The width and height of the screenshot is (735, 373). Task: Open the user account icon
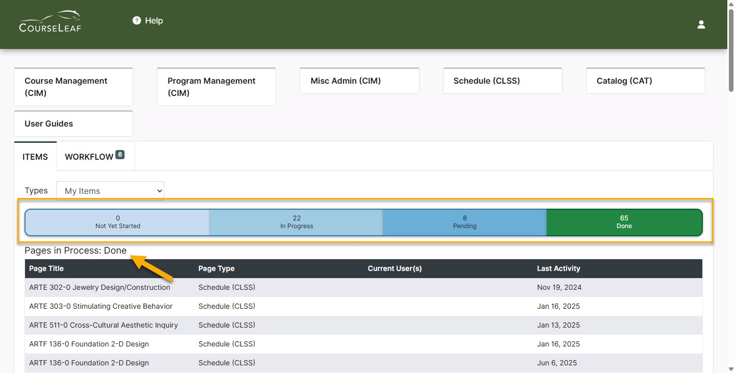pyautogui.click(x=701, y=24)
